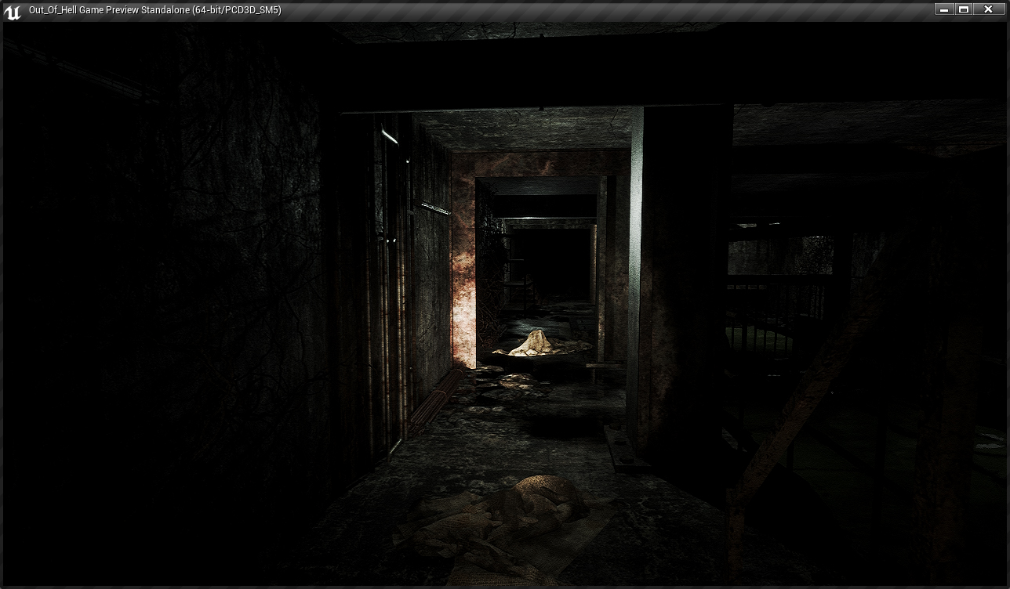
Task: Click the red-lit wall in the corridor
Action: (x=463, y=266)
